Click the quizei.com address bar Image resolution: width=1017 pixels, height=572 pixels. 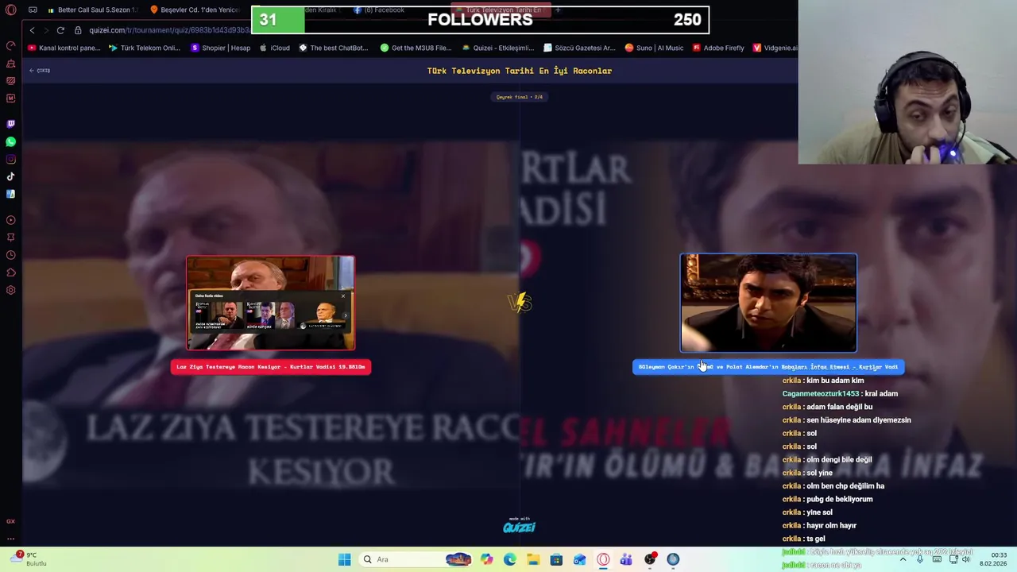pyautogui.click(x=168, y=30)
